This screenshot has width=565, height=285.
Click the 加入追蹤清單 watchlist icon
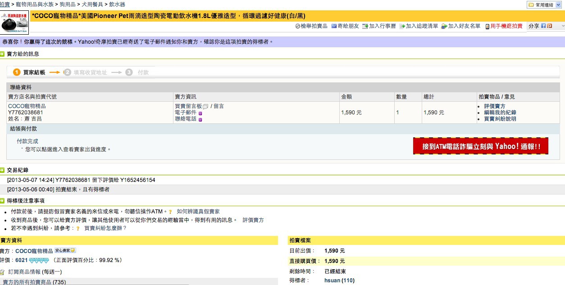[402, 26]
